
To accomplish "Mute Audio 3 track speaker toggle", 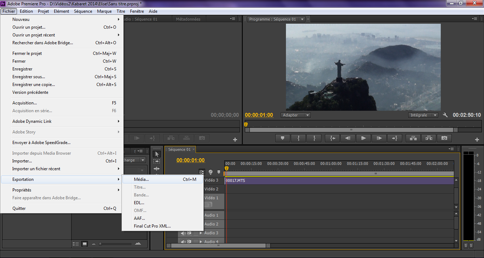I will click(x=183, y=233).
